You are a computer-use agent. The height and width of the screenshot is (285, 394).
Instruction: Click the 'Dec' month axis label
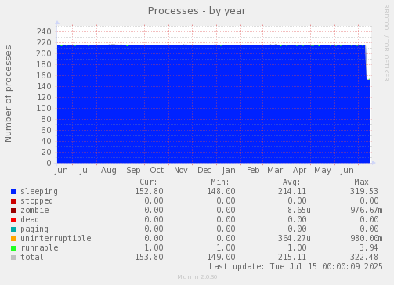tap(204, 171)
